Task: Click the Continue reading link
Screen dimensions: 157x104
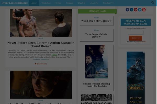Action: pos(41,59)
